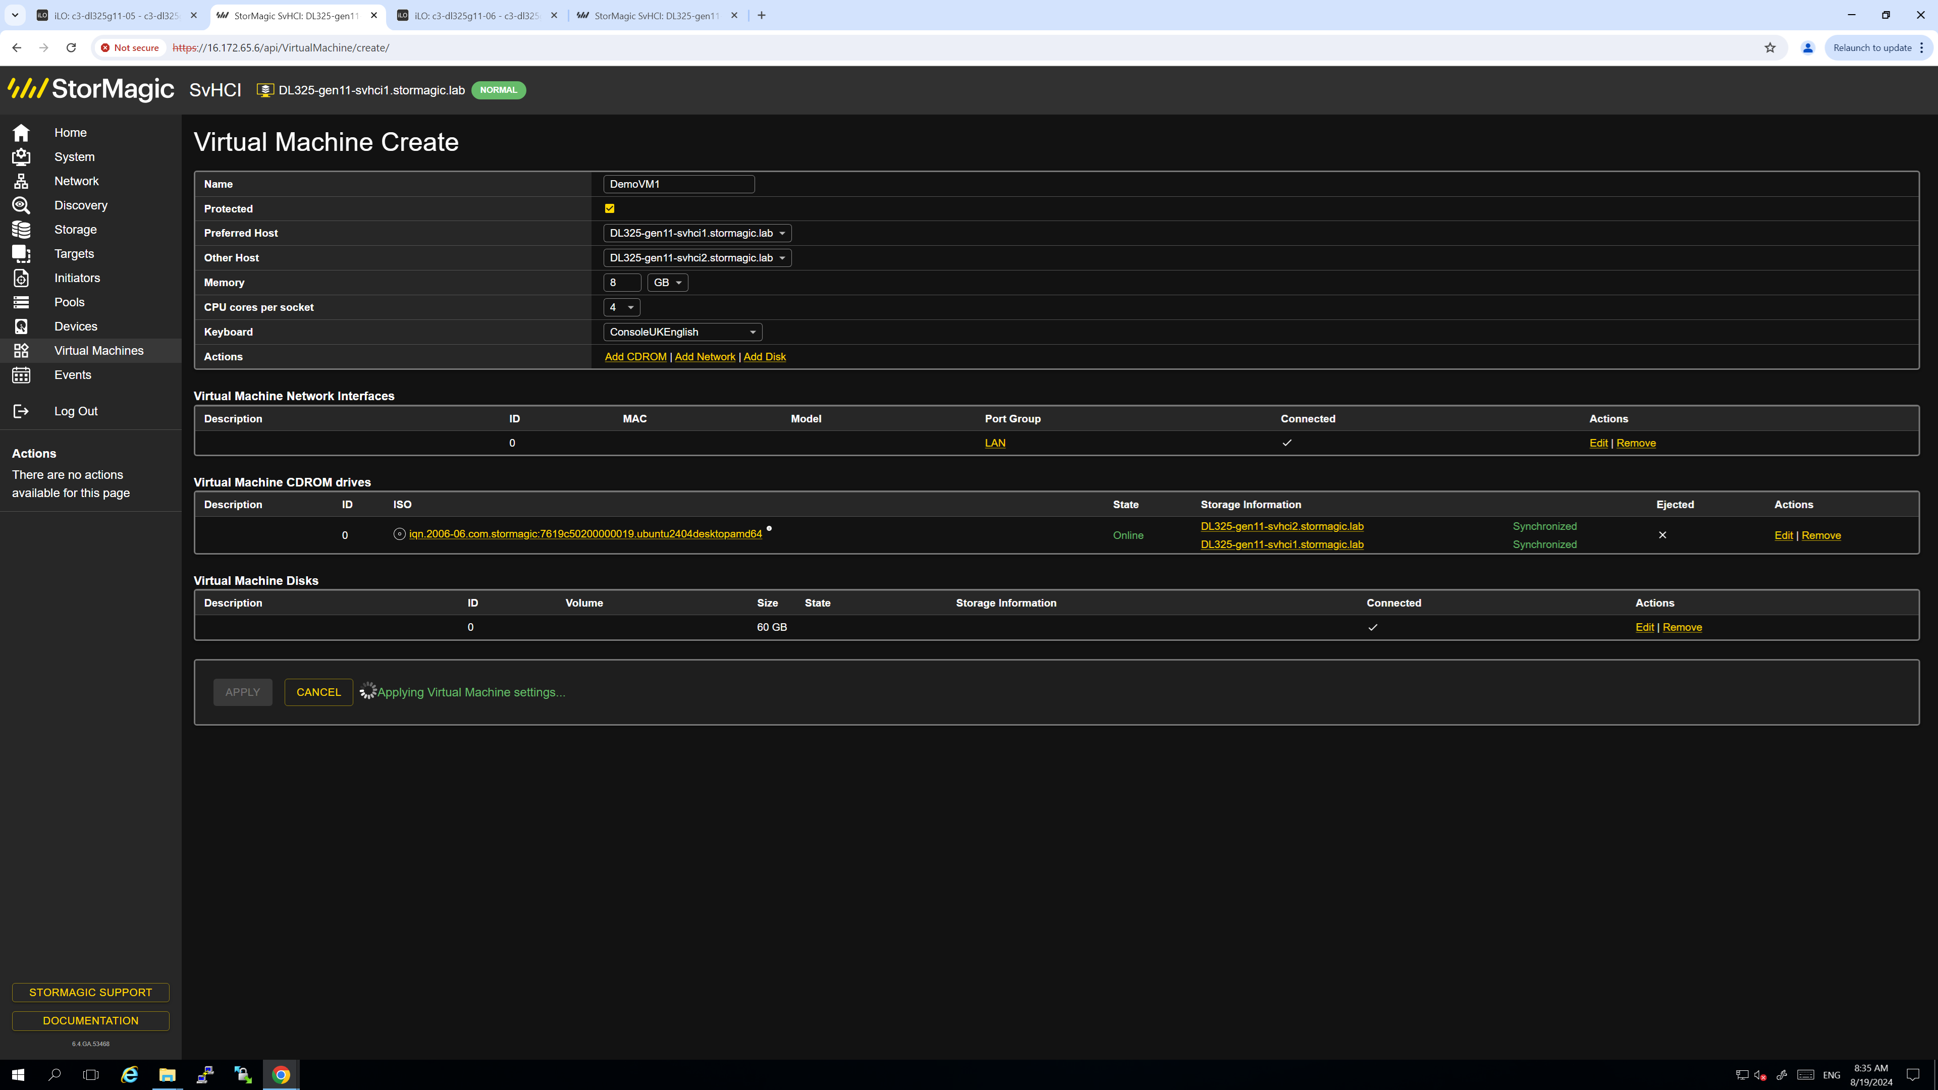Go to Virtual Machines in sidebar
Image resolution: width=1938 pixels, height=1090 pixels.
point(98,351)
